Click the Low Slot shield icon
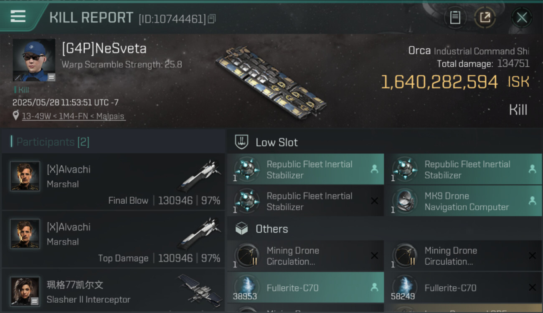 pyautogui.click(x=242, y=142)
